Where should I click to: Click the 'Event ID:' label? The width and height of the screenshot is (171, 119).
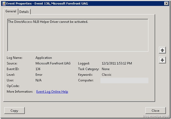tap(13, 69)
